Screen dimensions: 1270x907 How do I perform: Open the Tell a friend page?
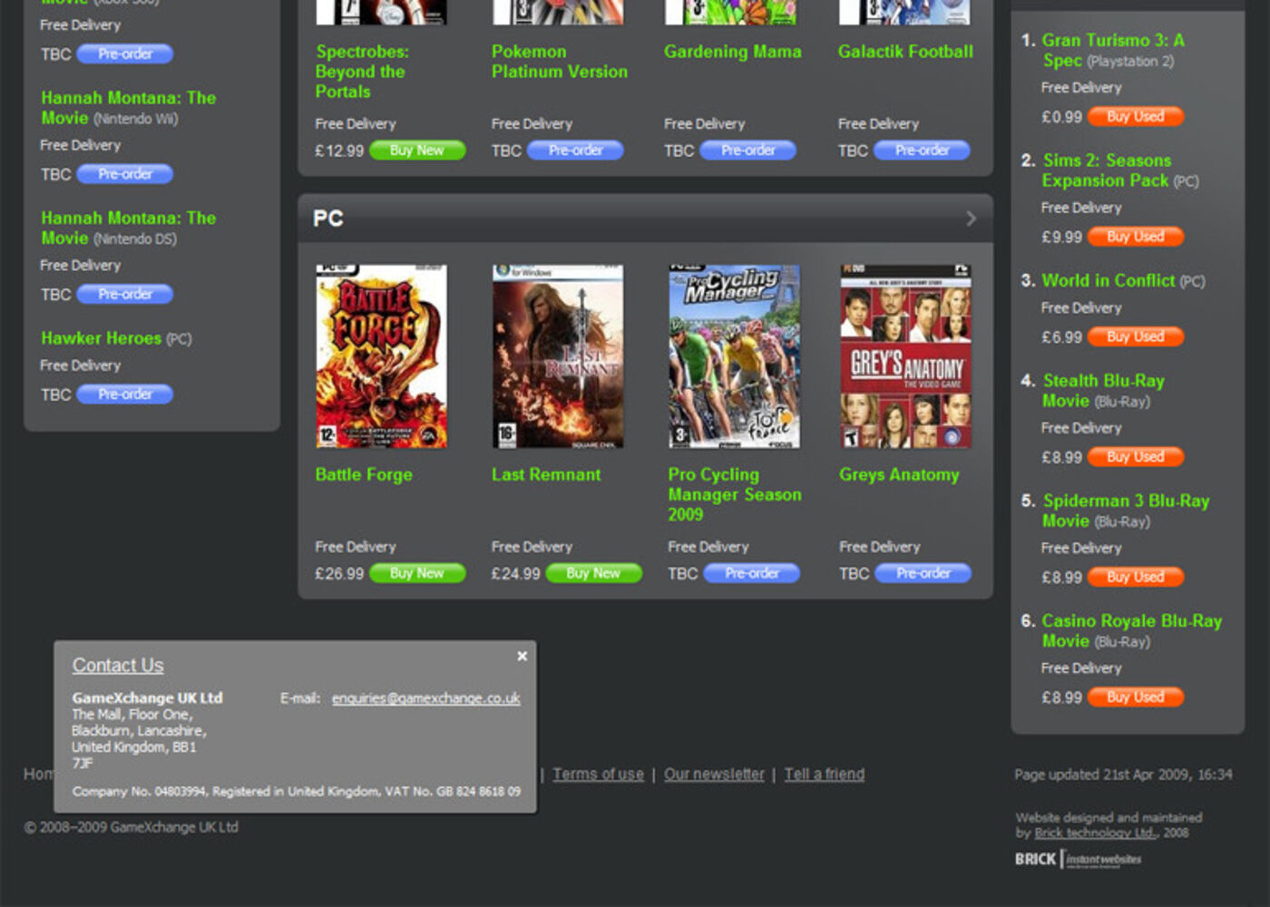tap(824, 774)
